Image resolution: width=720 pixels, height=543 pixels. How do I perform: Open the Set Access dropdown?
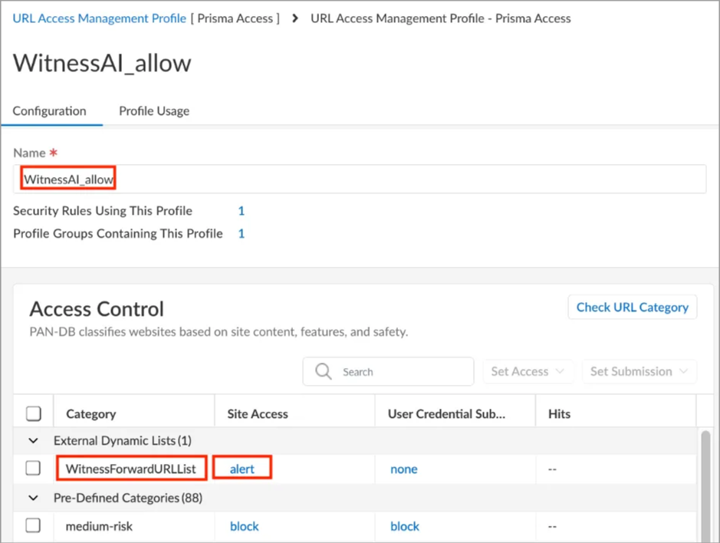click(528, 371)
